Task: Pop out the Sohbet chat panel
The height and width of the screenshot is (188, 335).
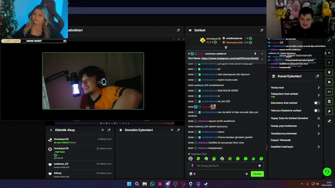Action: (x=261, y=30)
